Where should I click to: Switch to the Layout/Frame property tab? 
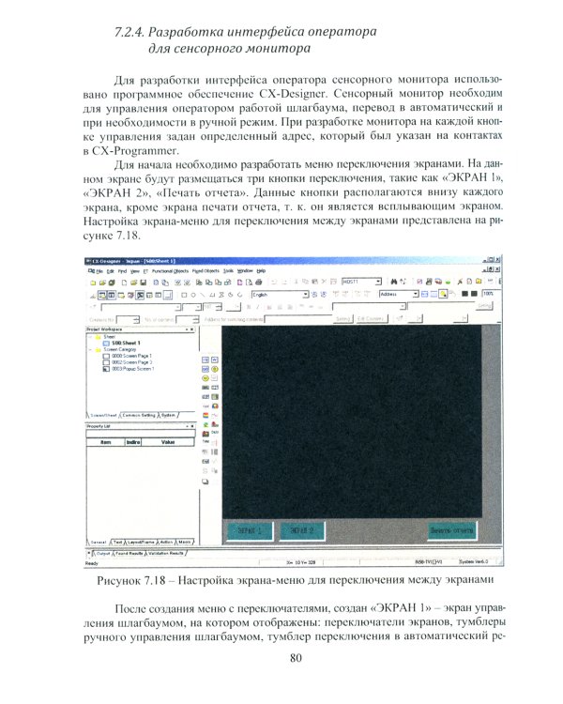[x=141, y=543]
